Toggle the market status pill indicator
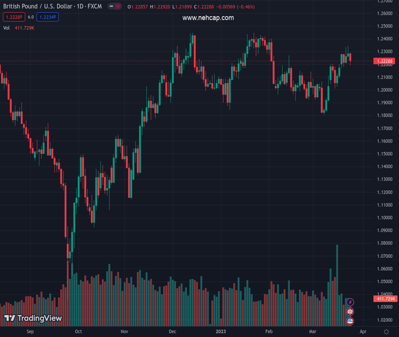Viewport: 399px width, 337px height. 116,6
